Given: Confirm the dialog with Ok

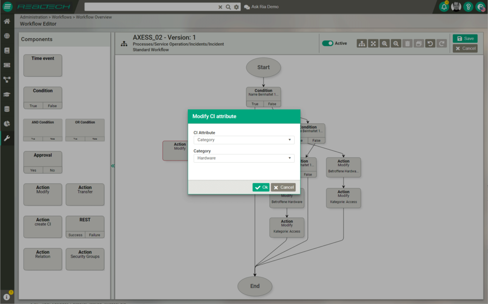Looking at the screenshot, I should pos(261,187).
